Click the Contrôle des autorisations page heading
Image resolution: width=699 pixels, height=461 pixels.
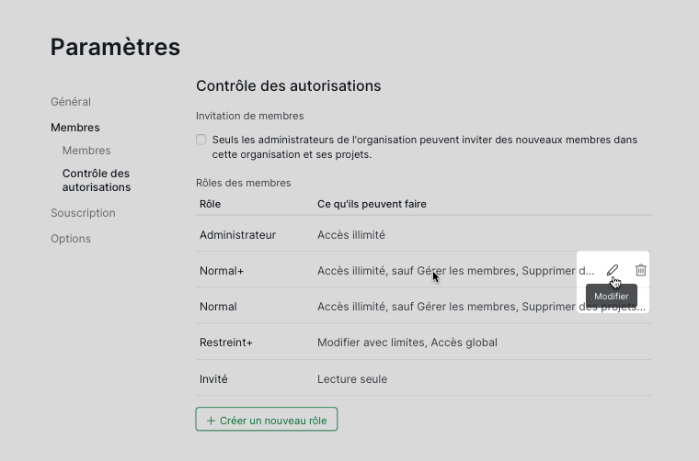(x=289, y=86)
